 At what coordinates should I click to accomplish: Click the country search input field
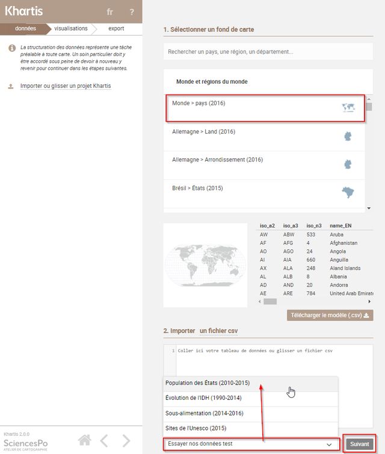[x=268, y=52]
